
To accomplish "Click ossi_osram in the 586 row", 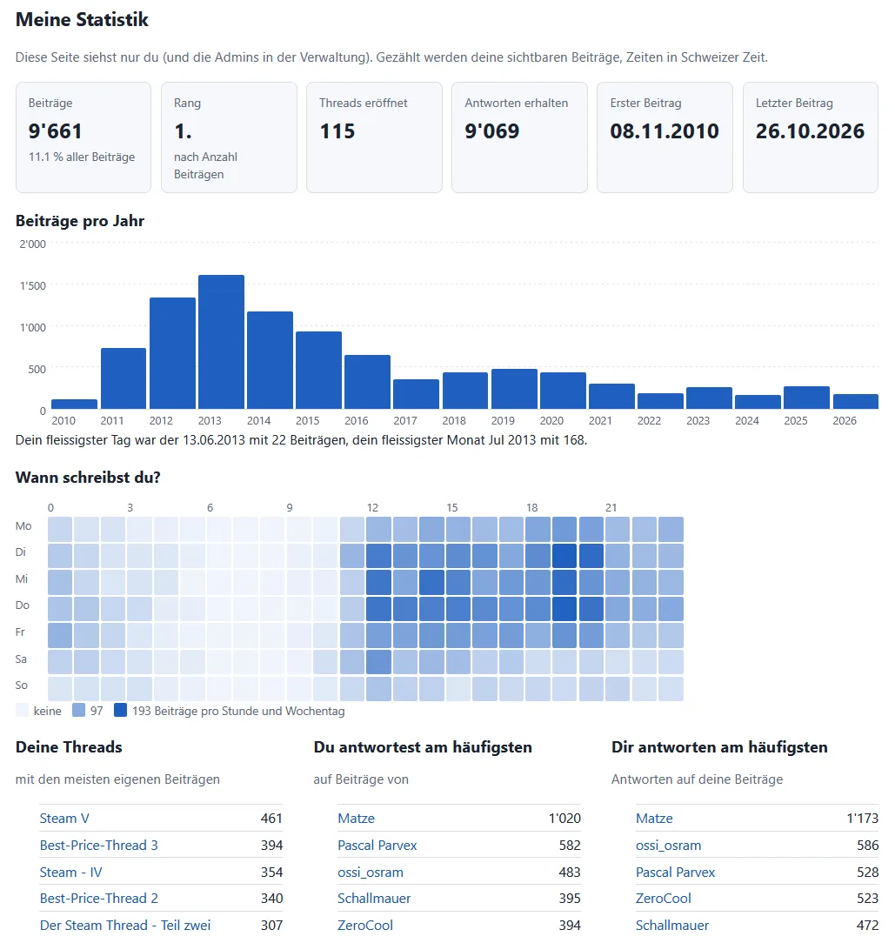I will (x=669, y=845).
